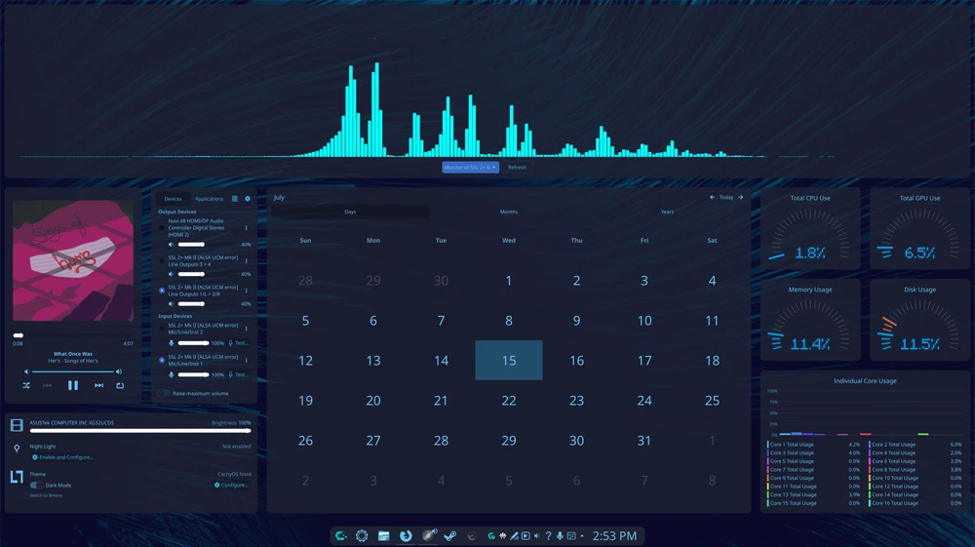Adjust the ASUSTek monitor brightness slider
Screen dimensions: 975x547
[139, 430]
